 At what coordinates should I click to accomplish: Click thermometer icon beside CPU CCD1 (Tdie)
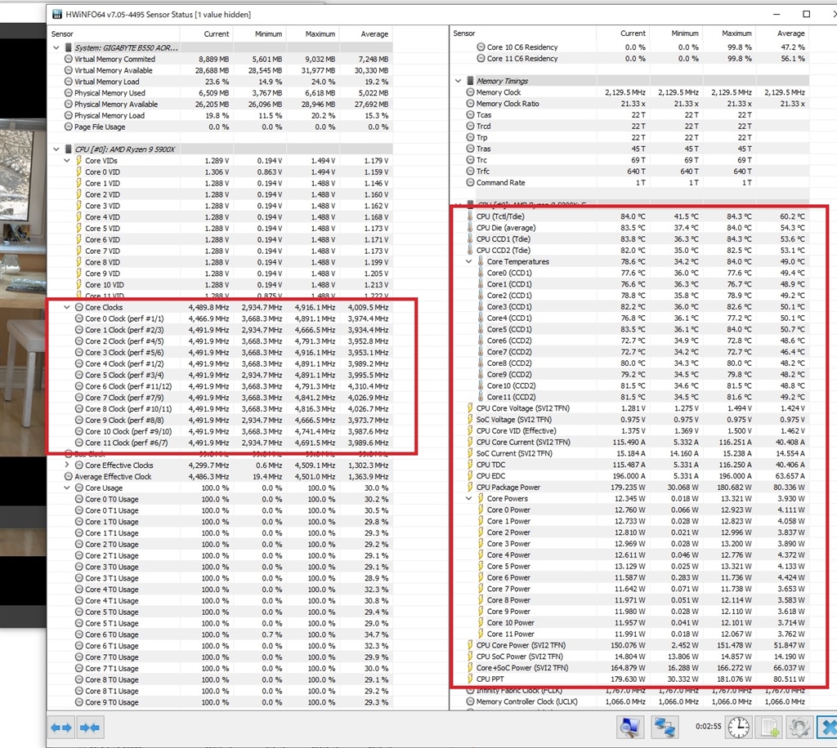470,238
